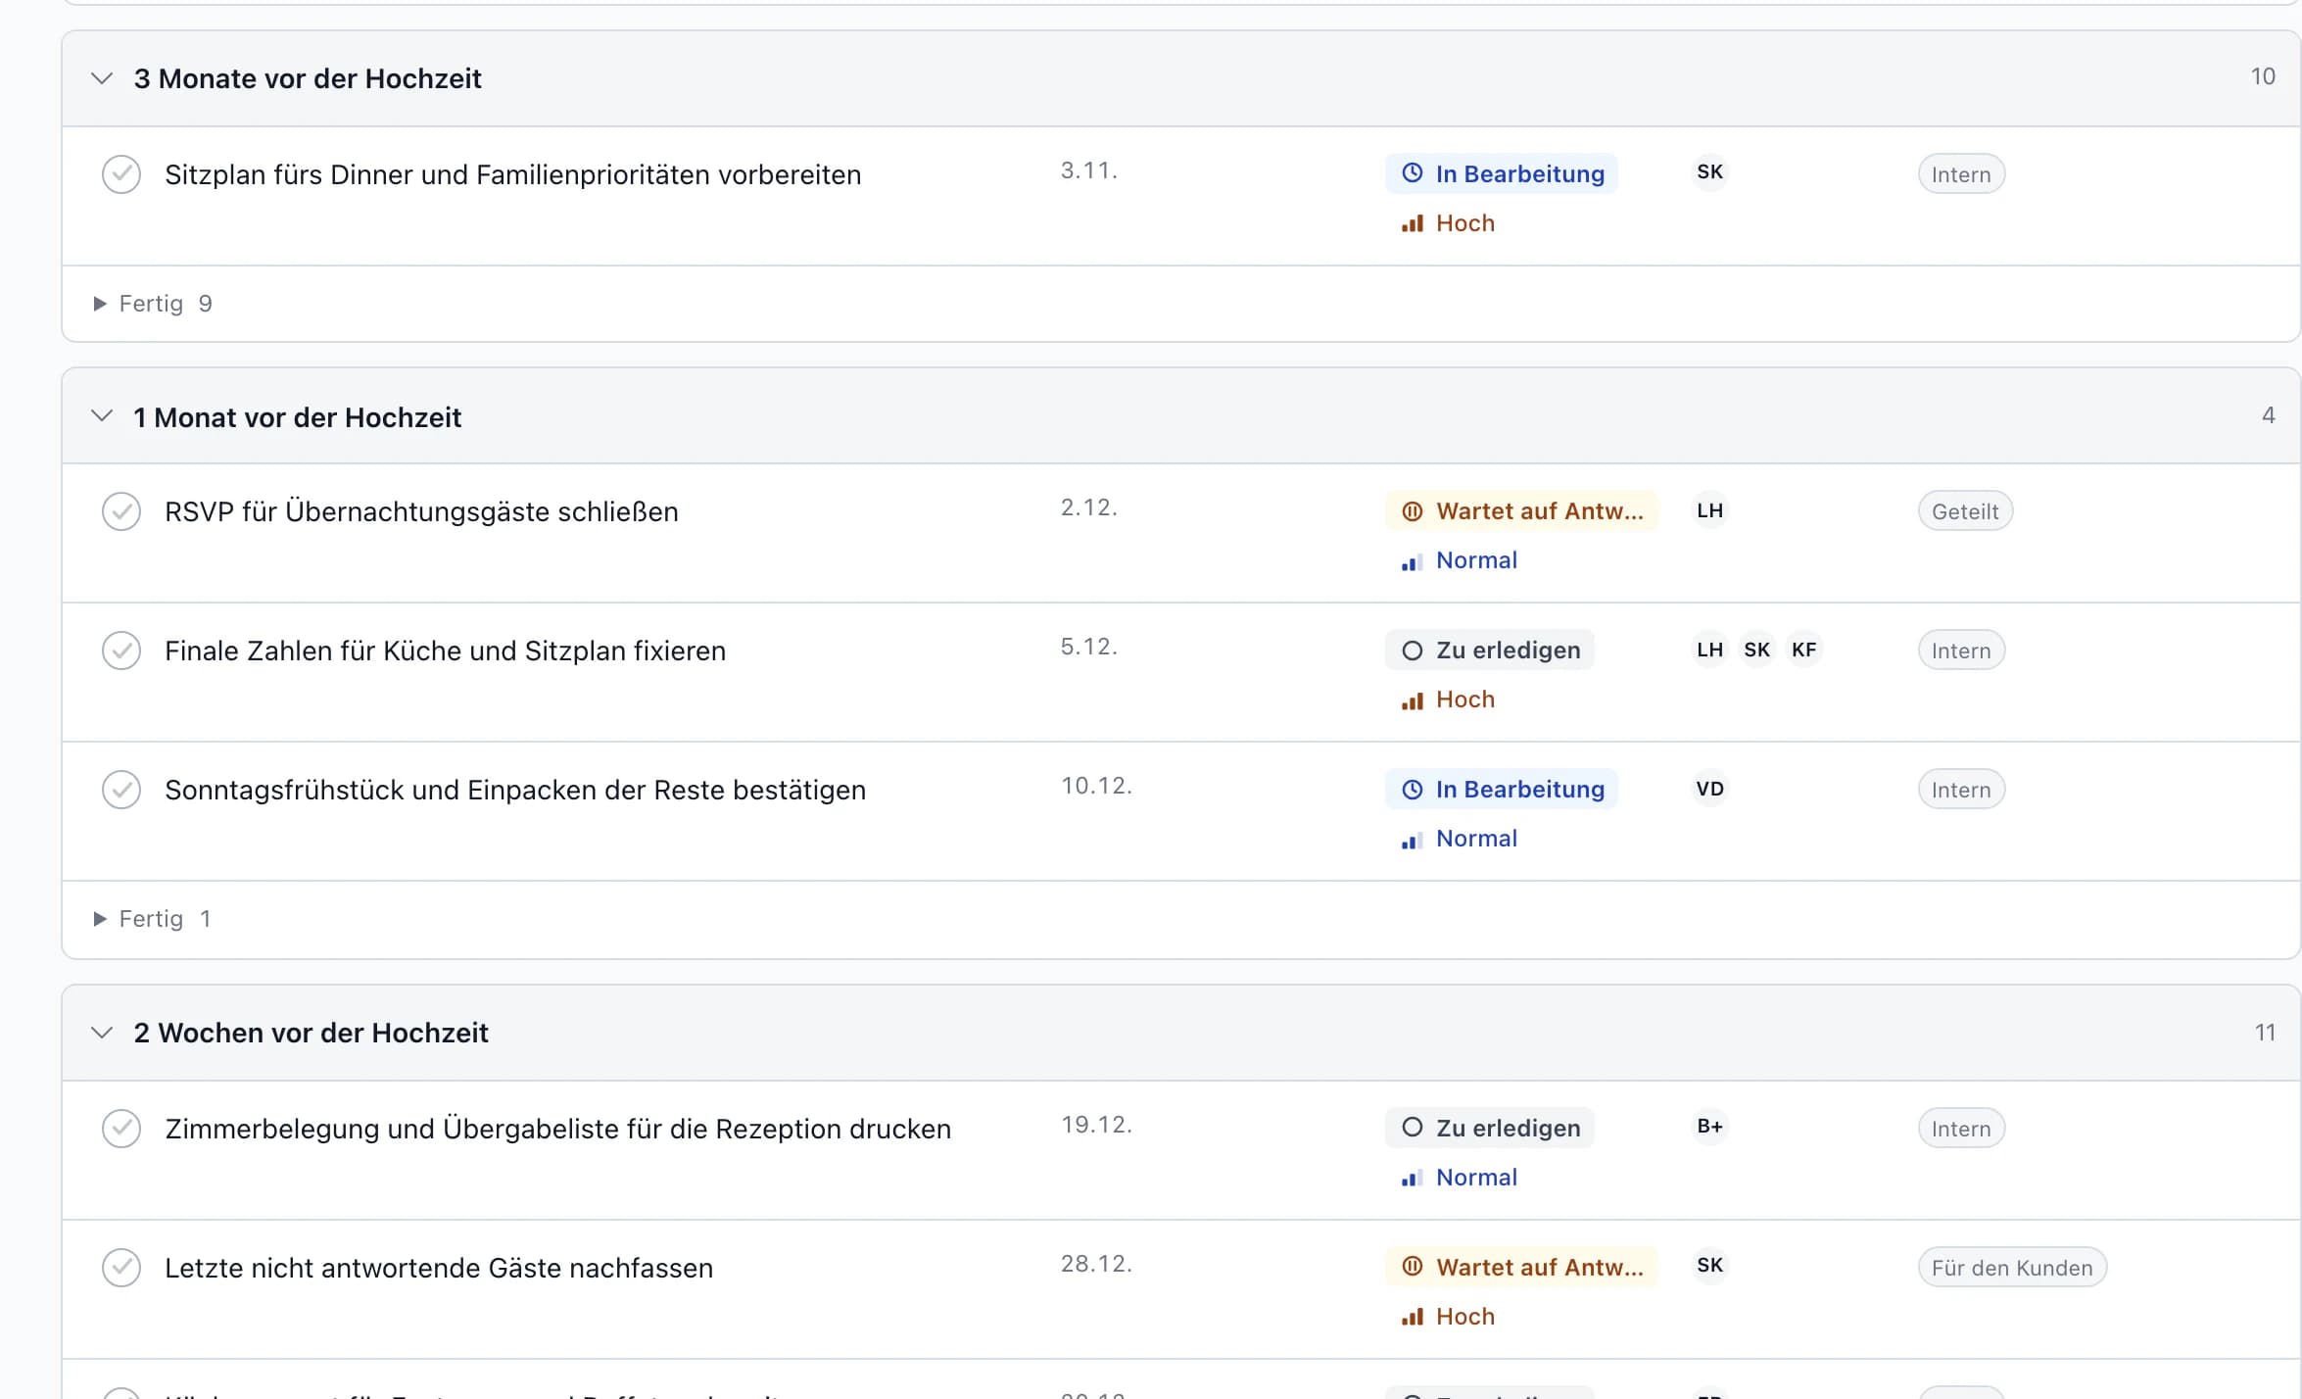Click the SK assignee avatar on Finale Zahlen task
Screen dimensions: 2302x1399
point(1756,650)
